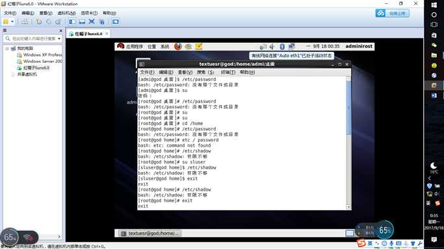Click the library panel scroll-right arrow
Viewport: 444px width, 249px height.
59,237
